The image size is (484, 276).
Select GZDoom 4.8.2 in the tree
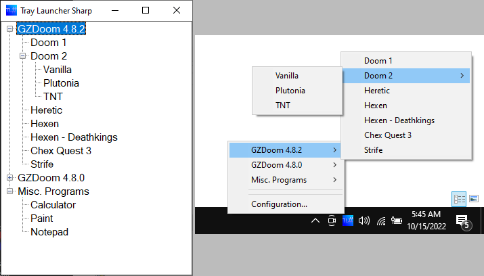[51, 28]
